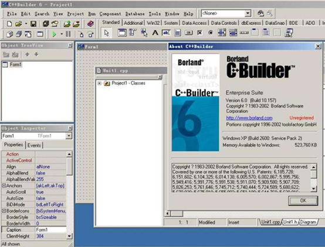Click the move-down arrow in Object TreeView
325x247 pixels.
36,54
